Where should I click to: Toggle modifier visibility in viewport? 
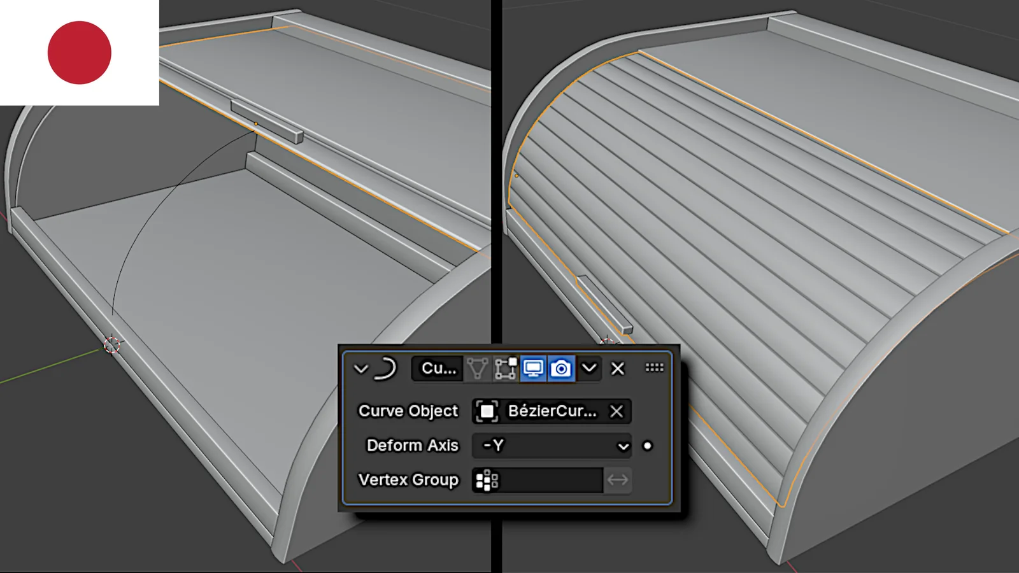(533, 369)
